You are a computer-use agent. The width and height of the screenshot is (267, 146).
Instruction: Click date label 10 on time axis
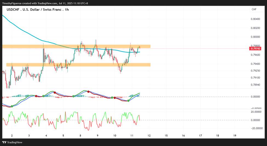115,136
